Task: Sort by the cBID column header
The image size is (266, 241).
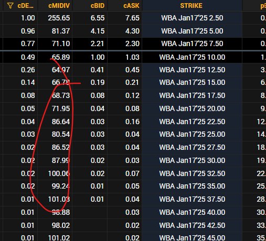Action: click(x=98, y=6)
